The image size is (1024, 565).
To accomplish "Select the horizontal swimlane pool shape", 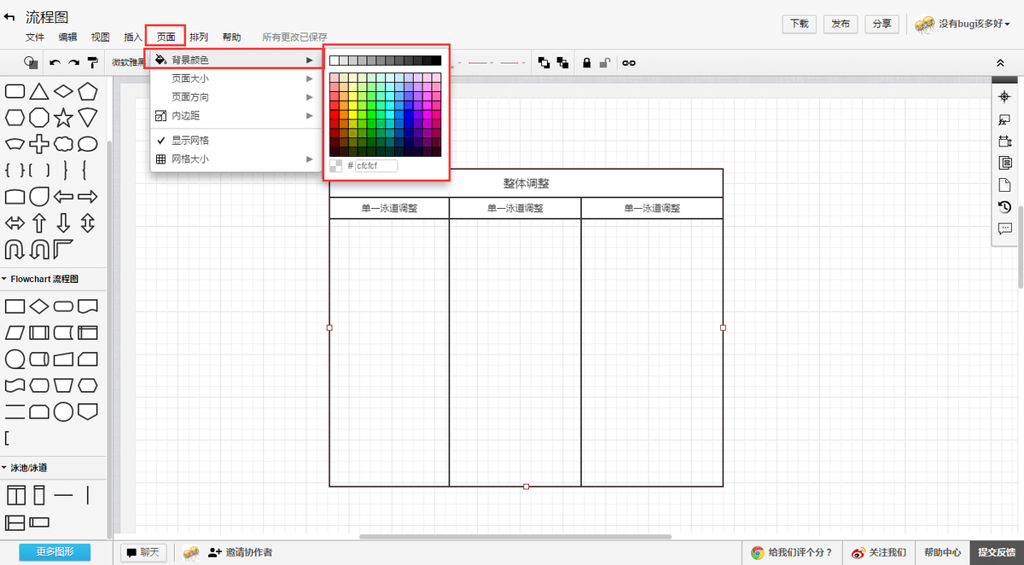I will click(15, 522).
